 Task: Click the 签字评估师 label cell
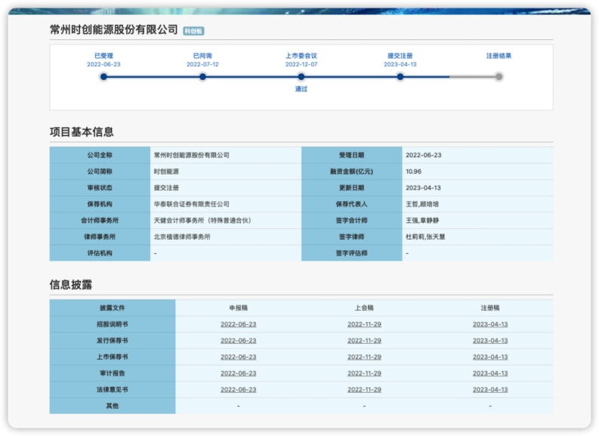[x=351, y=253]
